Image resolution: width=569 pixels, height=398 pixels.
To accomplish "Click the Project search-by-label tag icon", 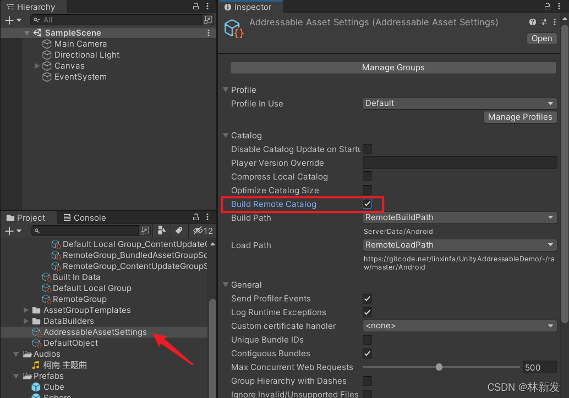I will [179, 231].
